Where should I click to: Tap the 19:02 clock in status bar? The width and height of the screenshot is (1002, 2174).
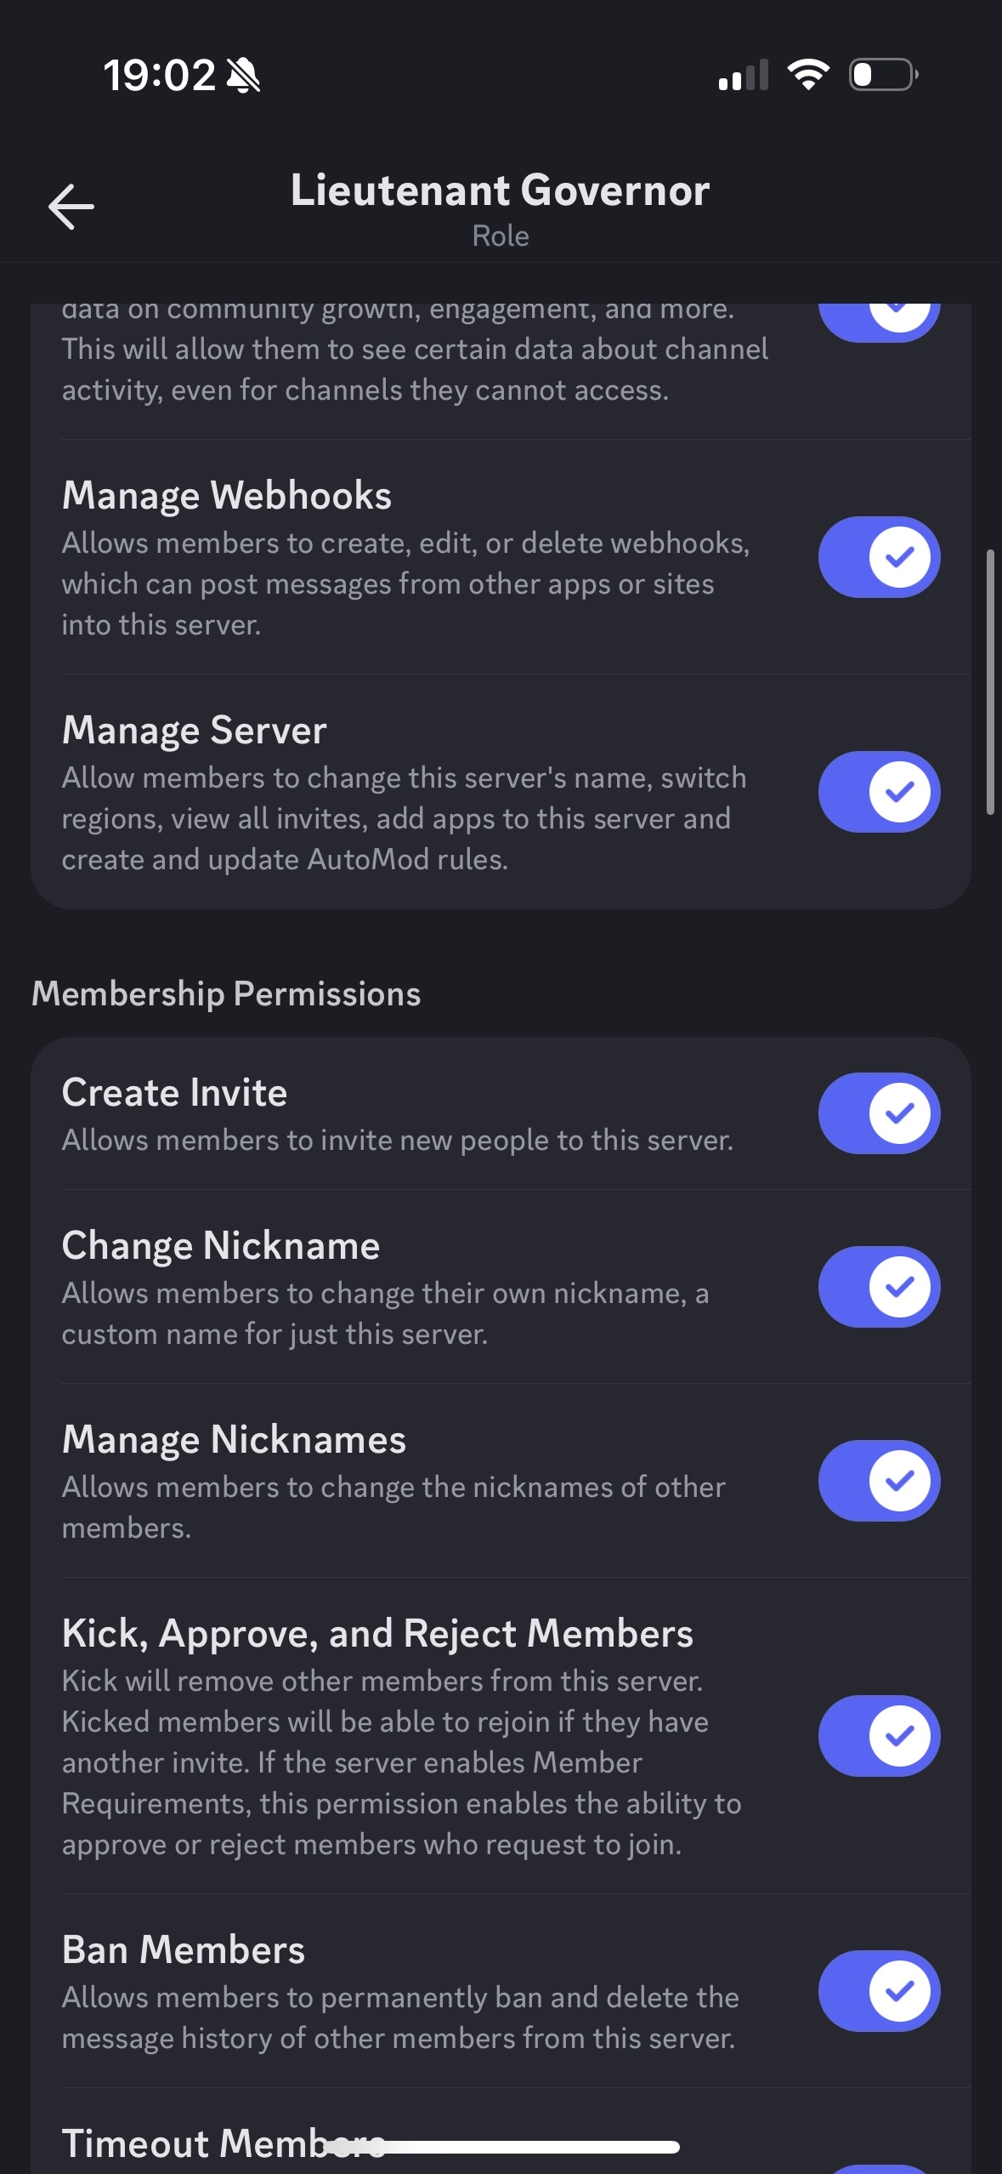[x=159, y=75]
